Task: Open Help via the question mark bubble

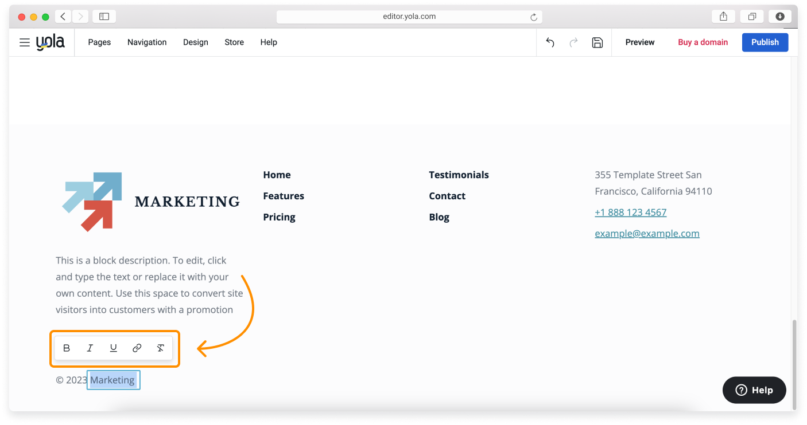Action: (x=754, y=390)
